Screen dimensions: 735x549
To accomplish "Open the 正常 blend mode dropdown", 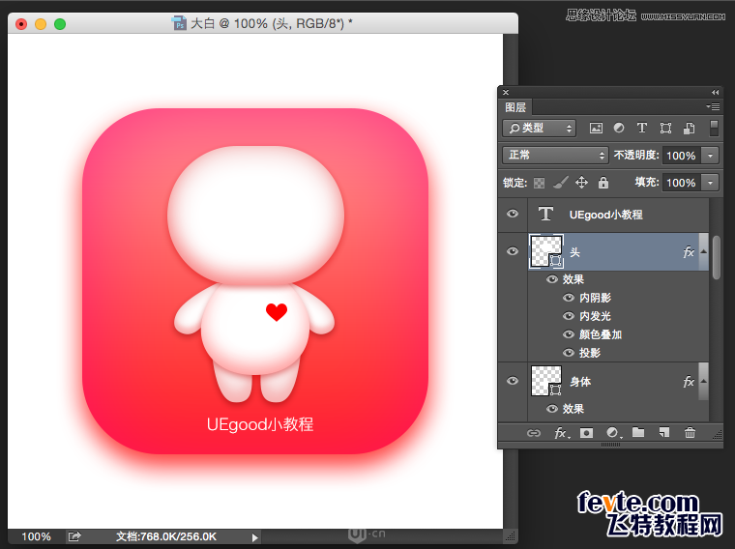I will (x=555, y=155).
